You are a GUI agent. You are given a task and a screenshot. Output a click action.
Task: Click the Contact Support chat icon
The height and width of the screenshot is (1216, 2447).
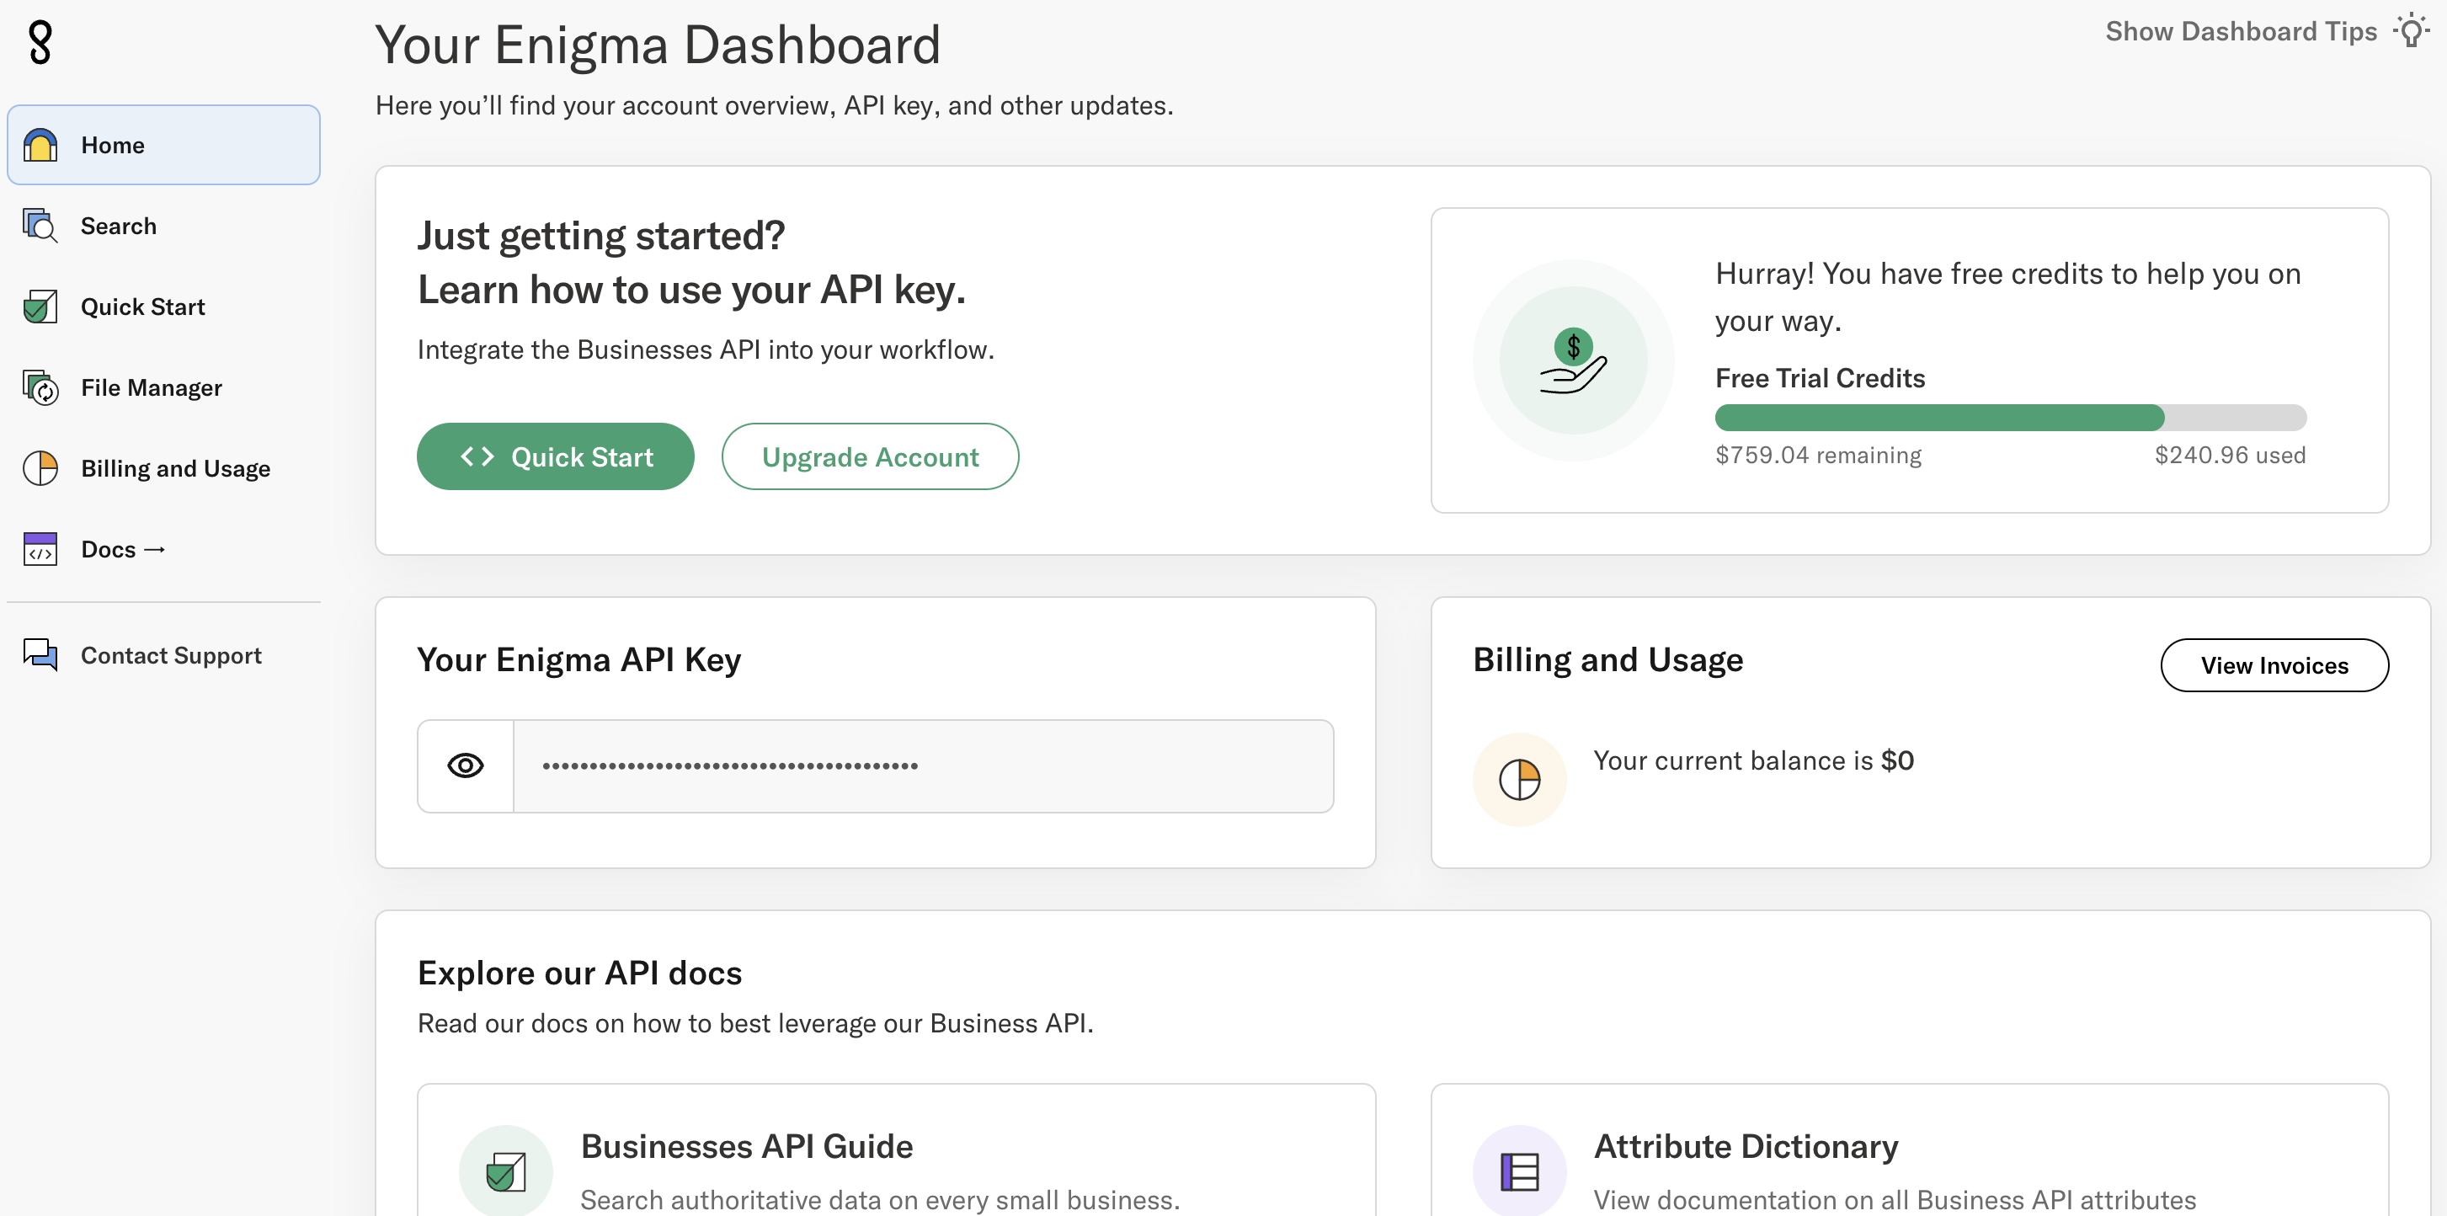pyautogui.click(x=40, y=654)
